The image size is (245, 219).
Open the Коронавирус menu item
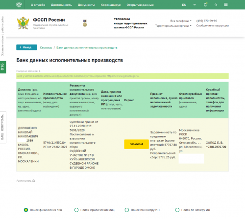[111, 5]
